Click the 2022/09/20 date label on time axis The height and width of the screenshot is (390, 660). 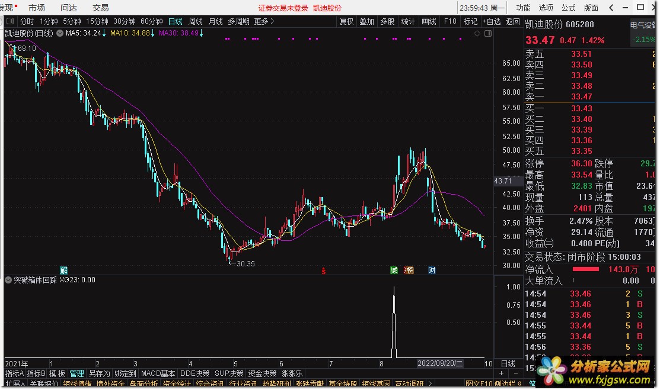pos(440,363)
